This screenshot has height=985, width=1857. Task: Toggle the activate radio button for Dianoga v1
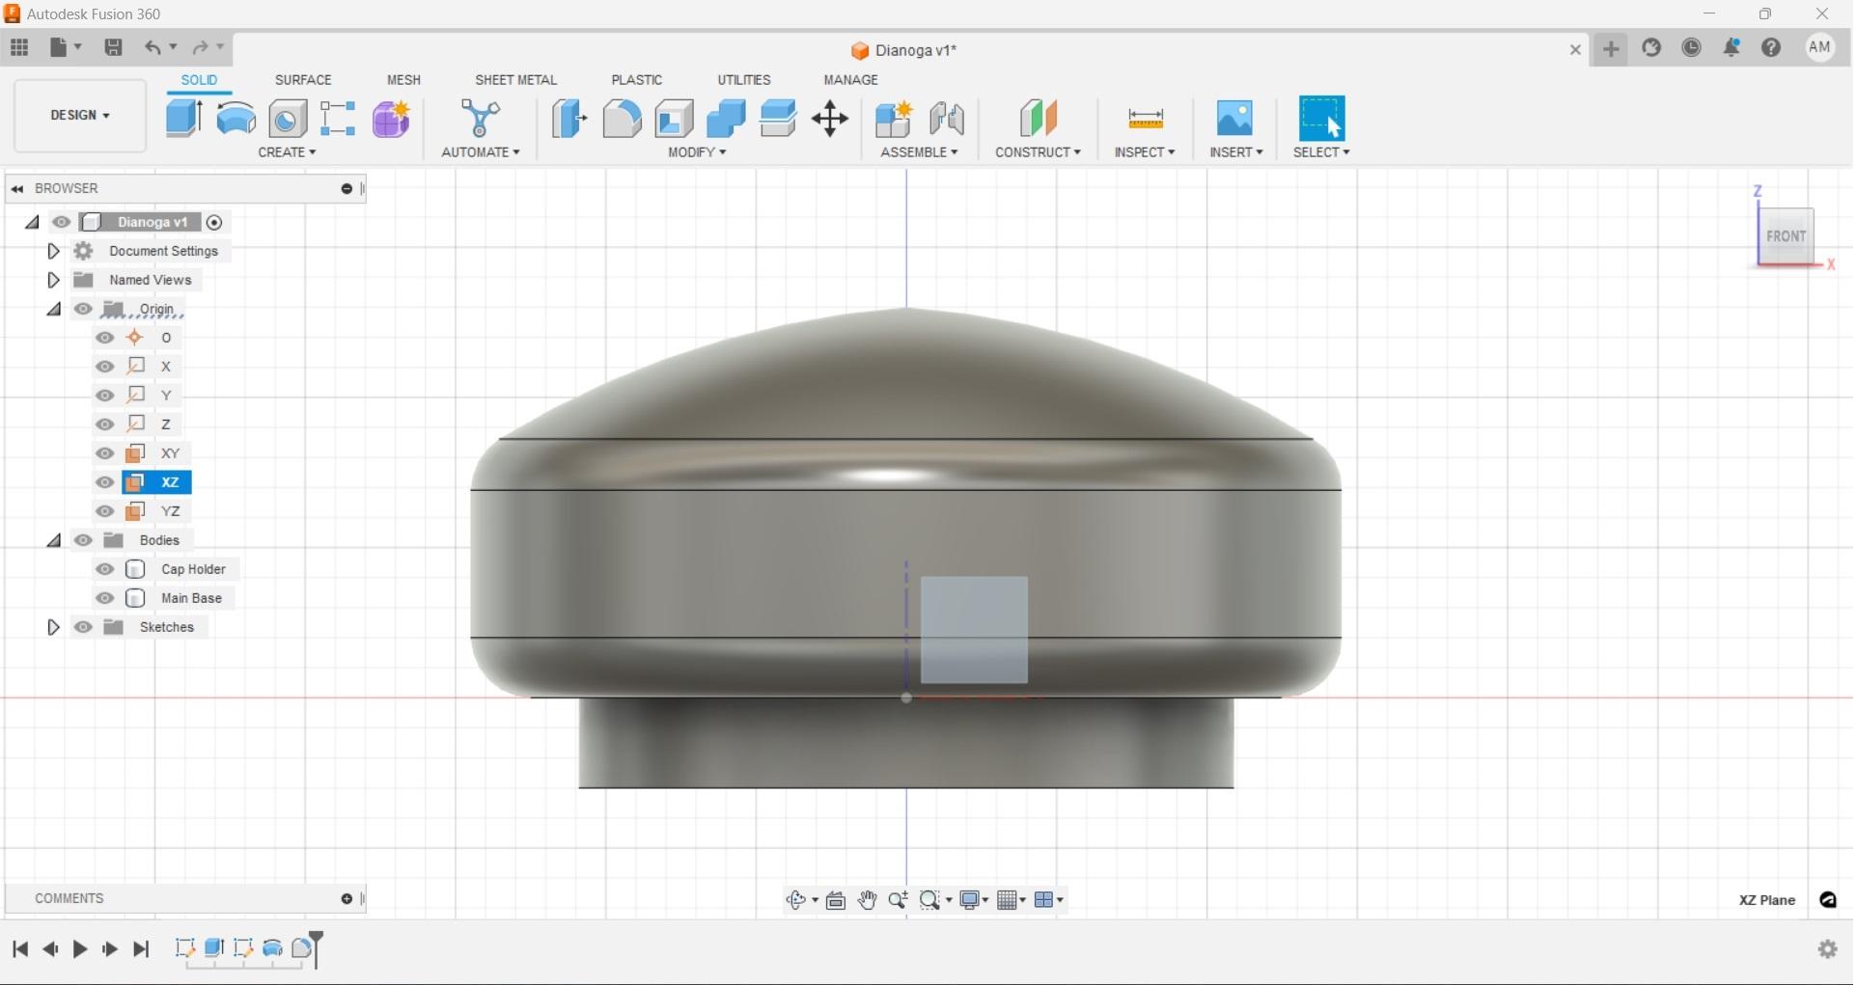(214, 223)
